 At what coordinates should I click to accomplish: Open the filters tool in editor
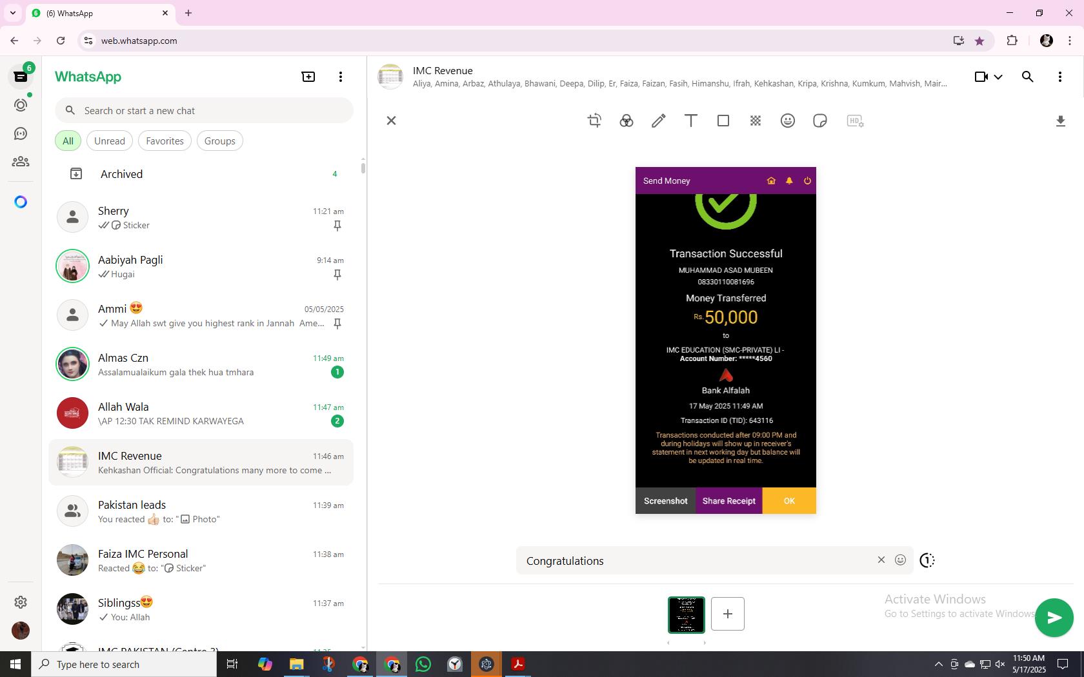pyautogui.click(x=627, y=121)
